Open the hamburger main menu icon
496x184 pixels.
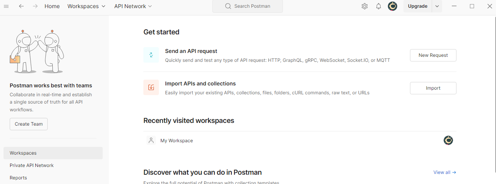click(x=6, y=6)
